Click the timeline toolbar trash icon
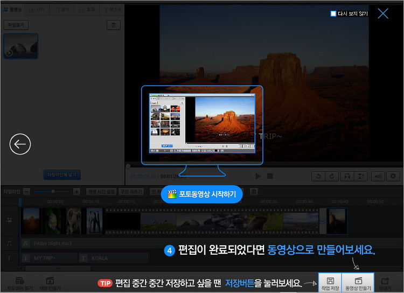 coord(254,192)
